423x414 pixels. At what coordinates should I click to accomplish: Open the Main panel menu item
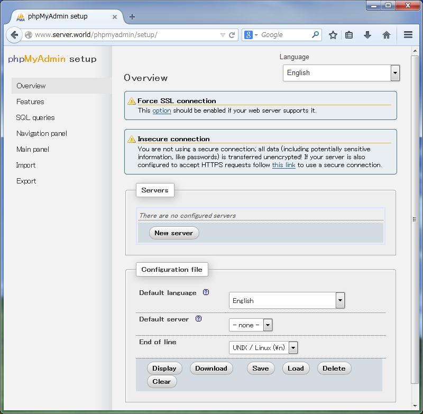[33, 150]
